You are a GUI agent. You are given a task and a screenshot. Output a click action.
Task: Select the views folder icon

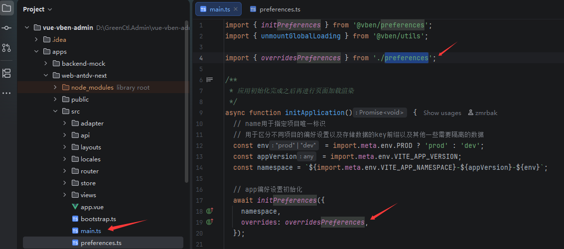point(75,195)
